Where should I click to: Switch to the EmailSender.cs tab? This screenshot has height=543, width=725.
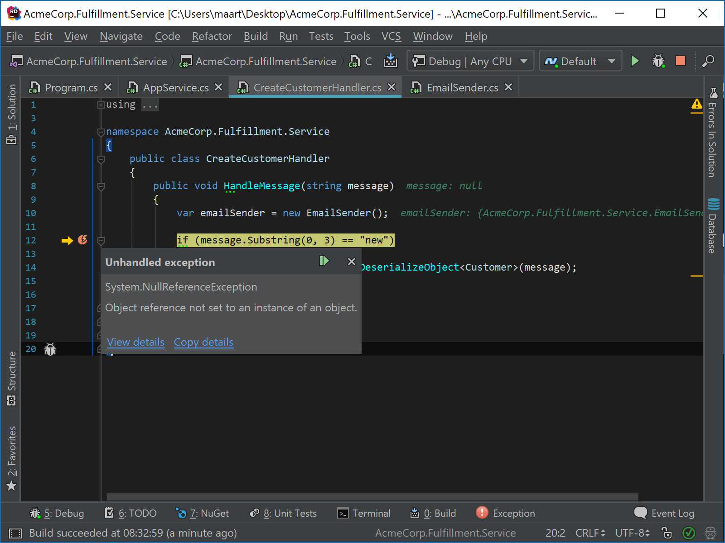462,88
